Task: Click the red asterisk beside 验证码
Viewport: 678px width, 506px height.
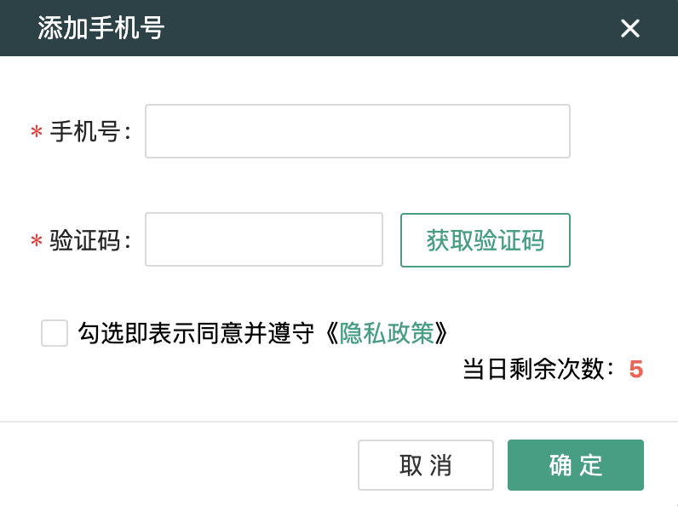Action: [x=37, y=242]
